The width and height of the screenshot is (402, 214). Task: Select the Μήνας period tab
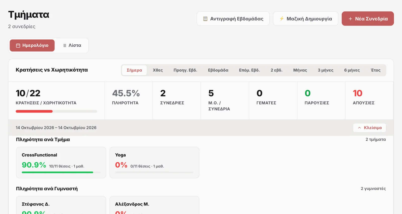pyautogui.click(x=300, y=70)
